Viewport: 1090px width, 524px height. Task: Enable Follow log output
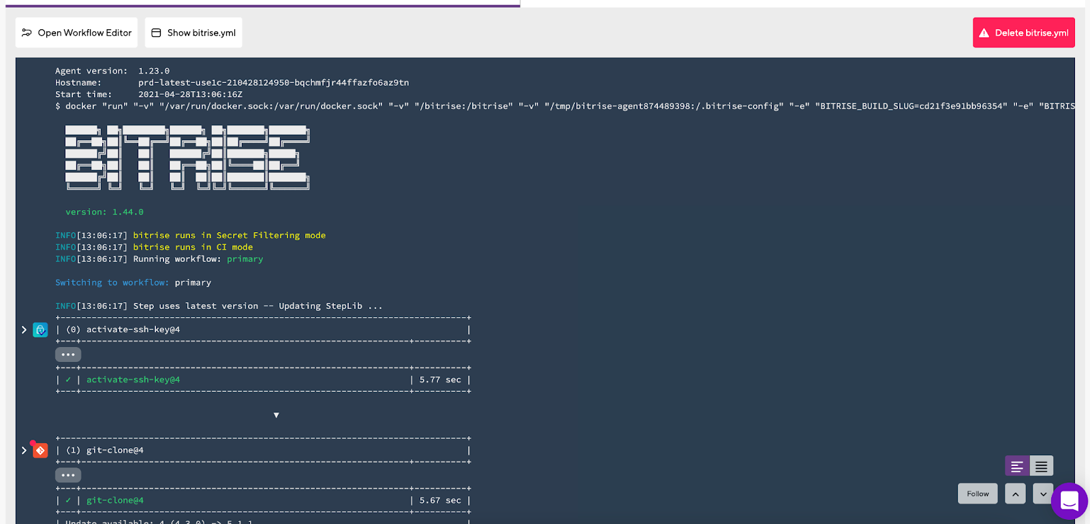[x=978, y=494]
